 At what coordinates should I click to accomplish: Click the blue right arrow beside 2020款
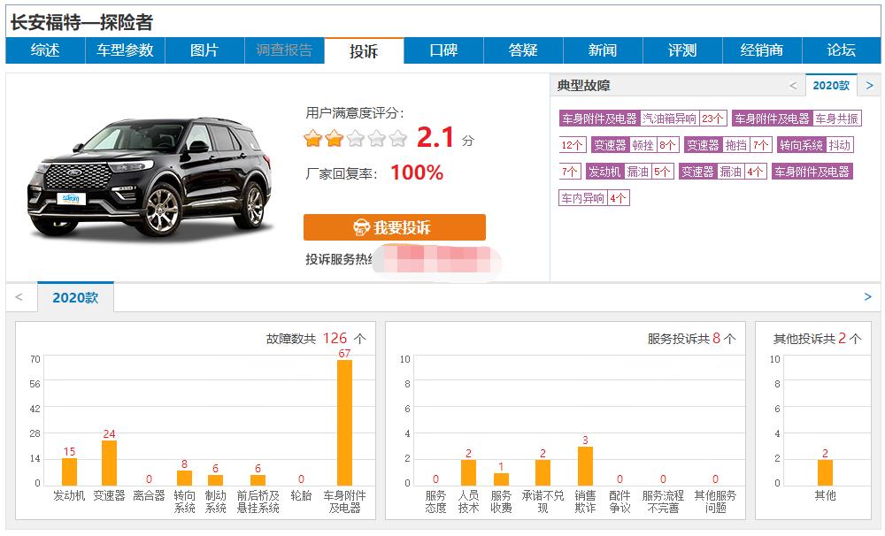coord(870,85)
